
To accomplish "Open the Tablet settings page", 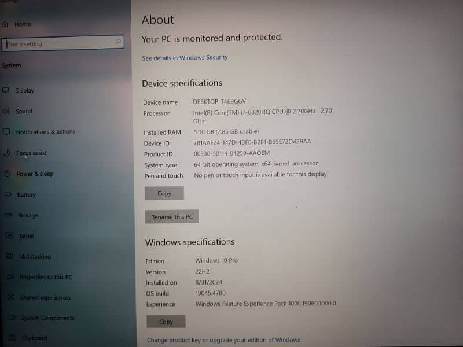I will [27, 236].
